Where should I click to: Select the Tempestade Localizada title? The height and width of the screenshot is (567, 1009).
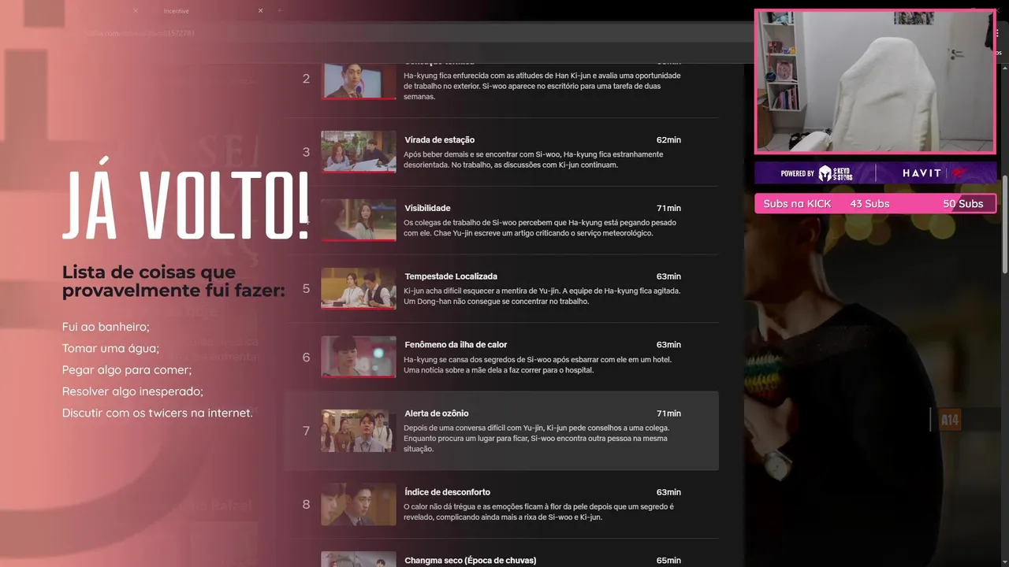[x=451, y=276]
